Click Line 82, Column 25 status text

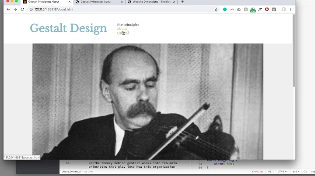[x=71, y=172]
